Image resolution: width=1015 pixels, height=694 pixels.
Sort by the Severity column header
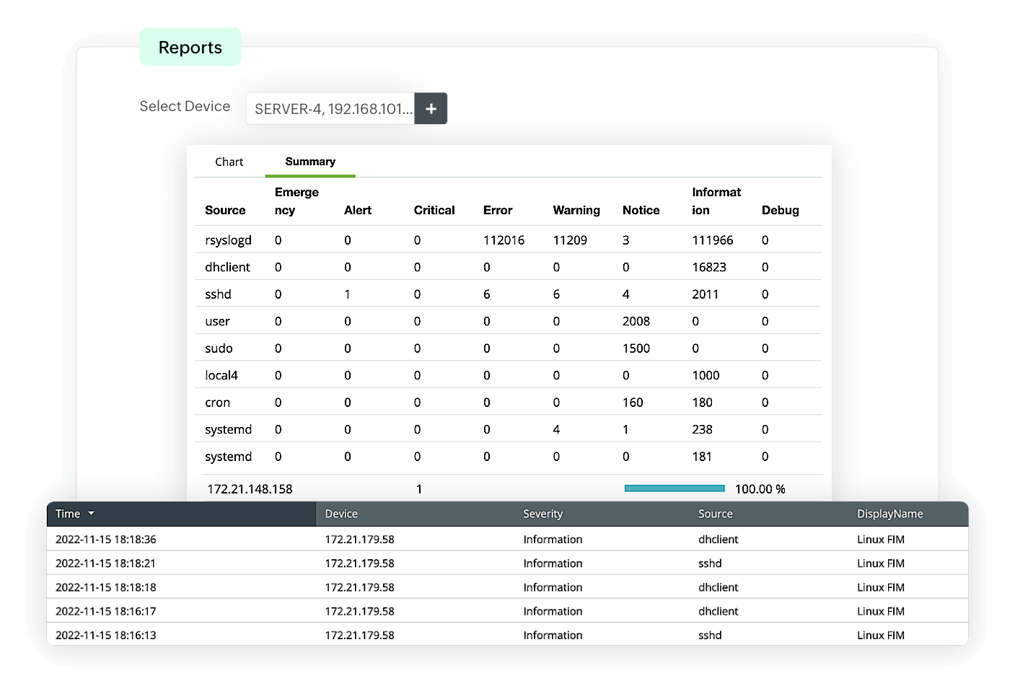click(x=542, y=514)
